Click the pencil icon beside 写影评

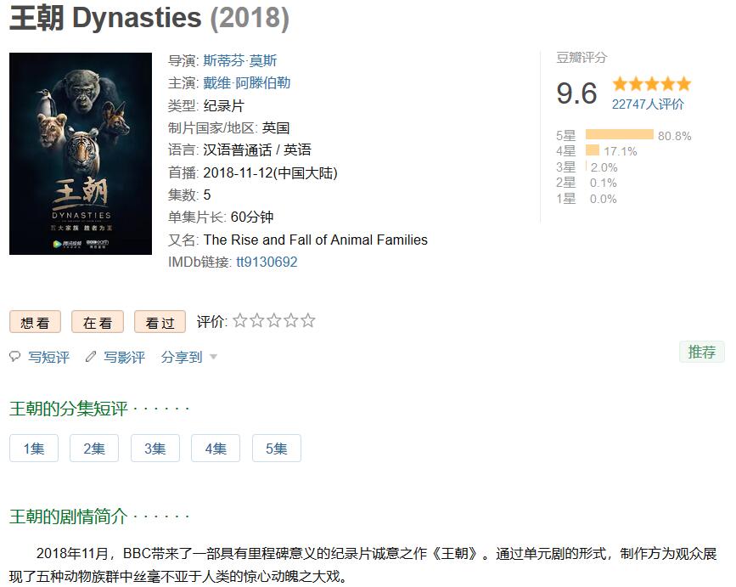point(91,357)
